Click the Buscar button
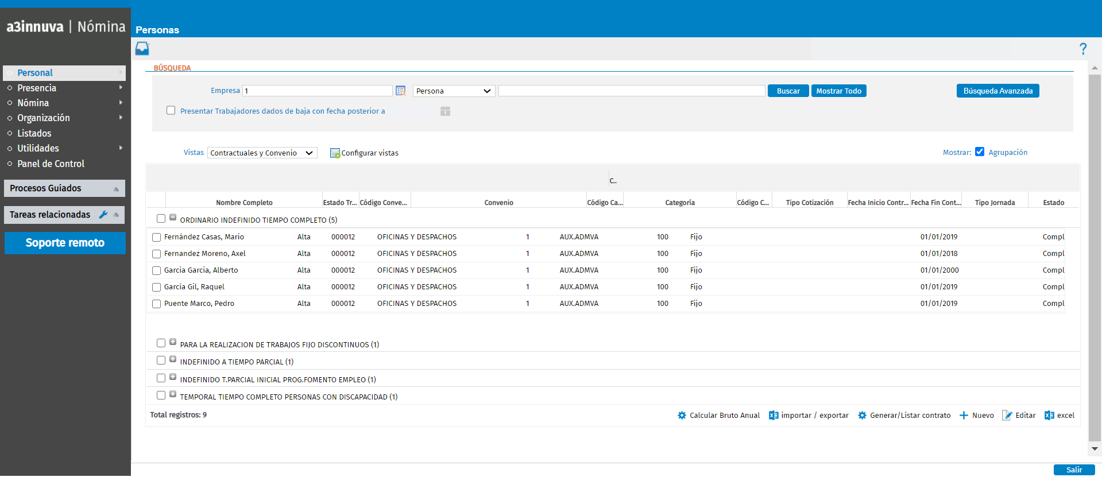 click(788, 91)
